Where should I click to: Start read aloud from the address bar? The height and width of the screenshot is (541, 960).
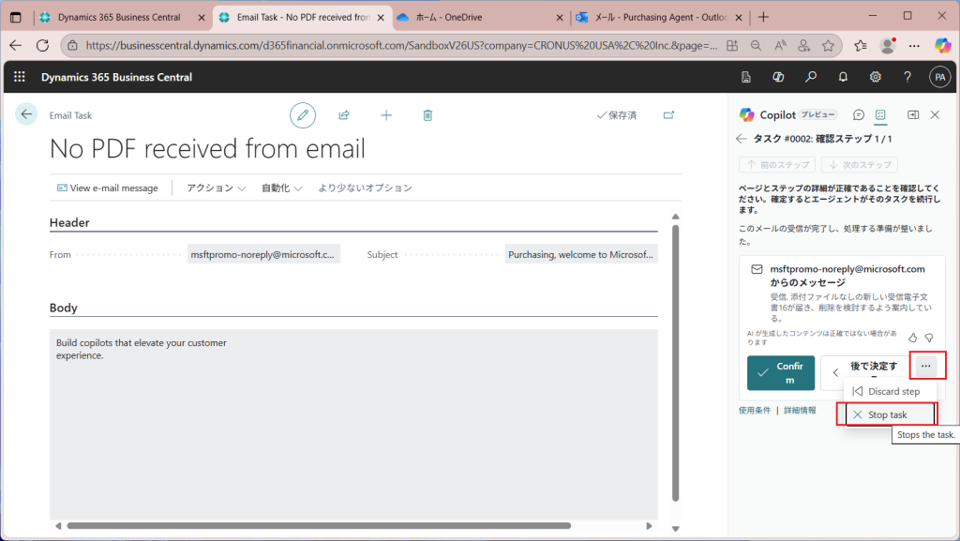tap(780, 45)
